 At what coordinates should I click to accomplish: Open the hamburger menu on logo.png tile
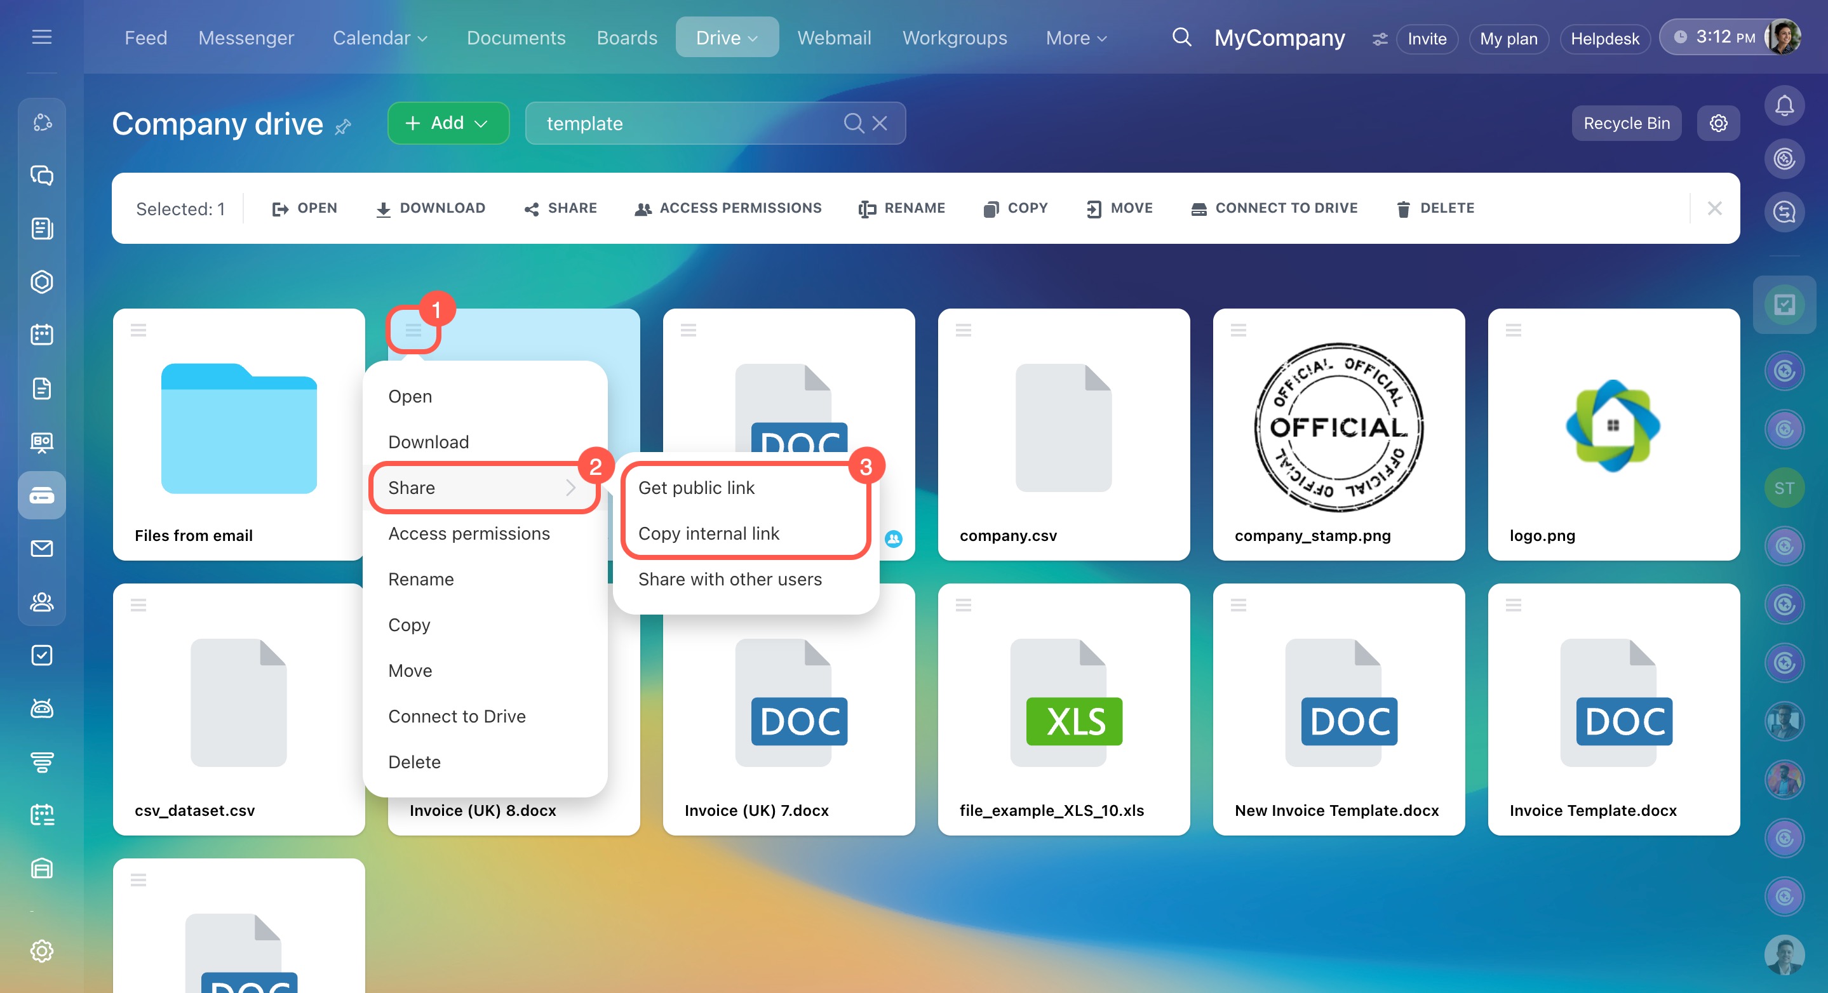pyautogui.click(x=1513, y=330)
